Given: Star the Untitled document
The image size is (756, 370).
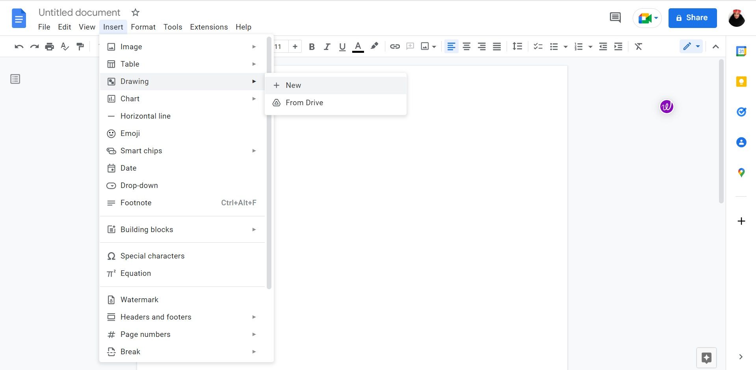Looking at the screenshot, I should tap(135, 12).
